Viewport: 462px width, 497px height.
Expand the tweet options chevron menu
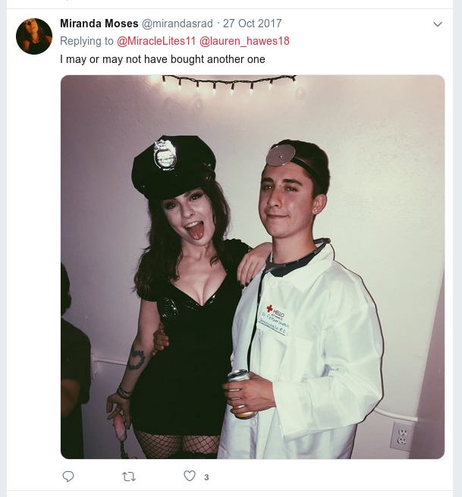click(x=437, y=24)
